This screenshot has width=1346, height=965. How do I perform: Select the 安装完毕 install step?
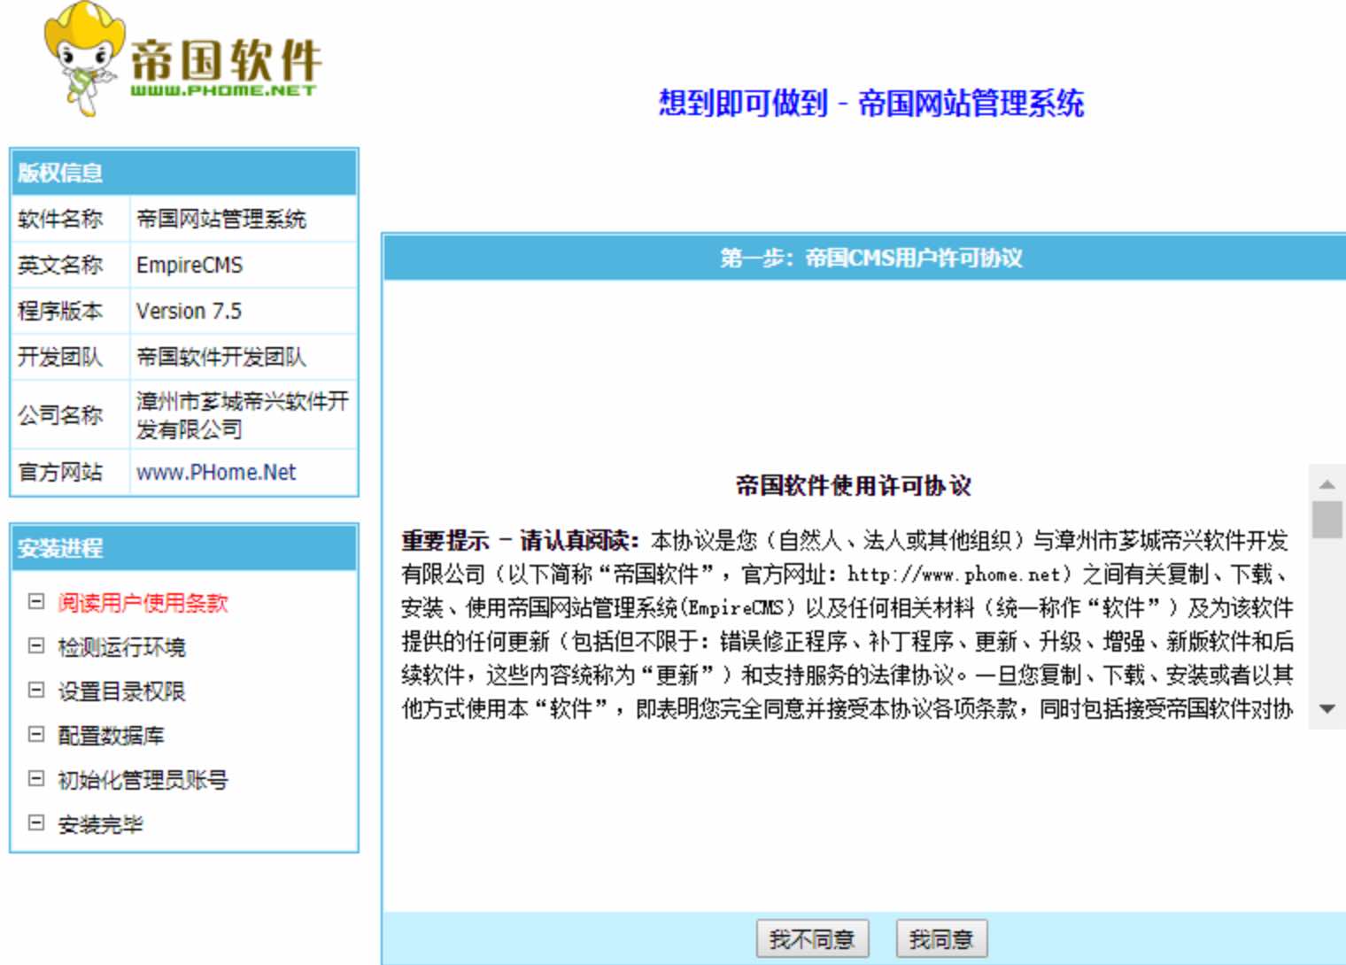[100, 824]
